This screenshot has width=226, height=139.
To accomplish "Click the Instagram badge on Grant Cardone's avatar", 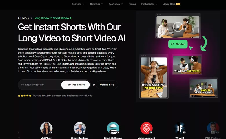I will pyautogui.click(x=84, y=133).
